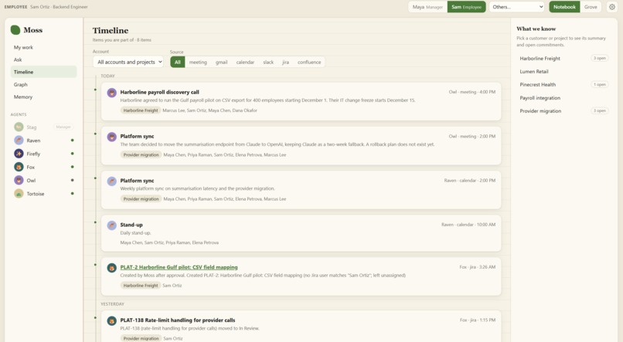Click Owl · meeting · 4:00 PM timestamp
The height and width of the screenshot is (342, 623).
pos(472,92)
